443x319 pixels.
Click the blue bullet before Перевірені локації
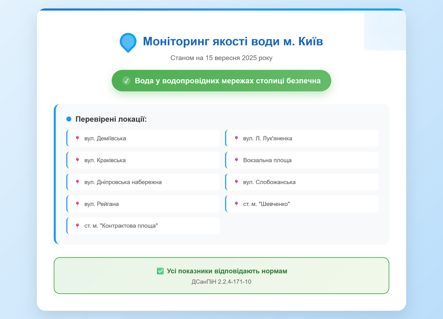(69, 119)
